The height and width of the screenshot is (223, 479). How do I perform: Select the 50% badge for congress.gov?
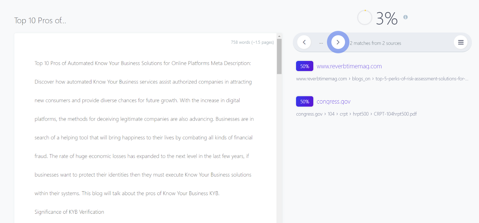(304, 101)
